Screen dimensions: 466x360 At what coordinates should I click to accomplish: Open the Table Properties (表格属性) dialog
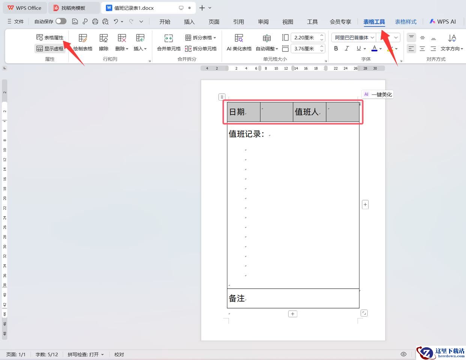50,37
